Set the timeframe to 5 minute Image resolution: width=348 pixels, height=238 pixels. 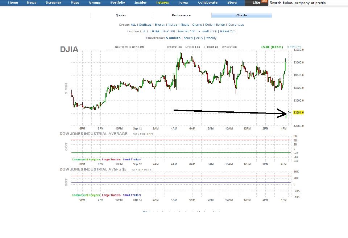(x=173, y=38)
